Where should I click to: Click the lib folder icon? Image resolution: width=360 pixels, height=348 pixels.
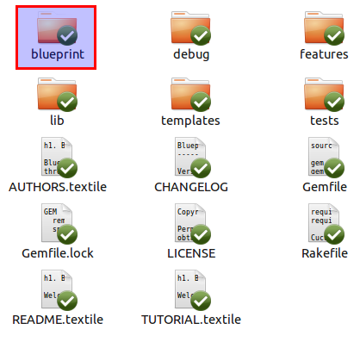(x=57, y=94)
